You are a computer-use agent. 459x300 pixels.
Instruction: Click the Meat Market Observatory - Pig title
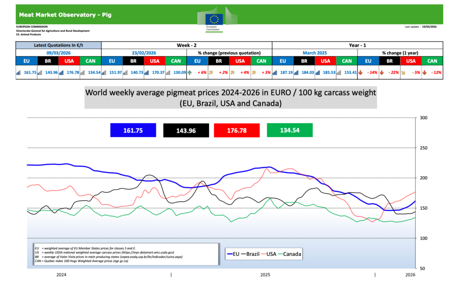[x=65, y=15]
